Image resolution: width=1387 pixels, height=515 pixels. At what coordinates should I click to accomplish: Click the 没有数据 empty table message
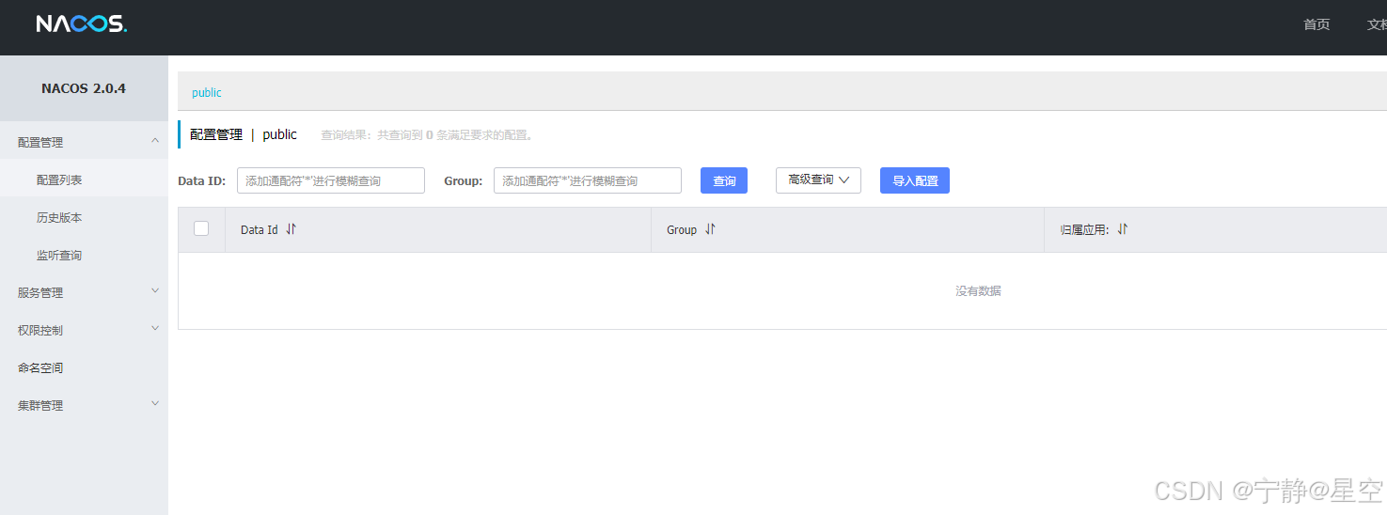click(978, 291)
